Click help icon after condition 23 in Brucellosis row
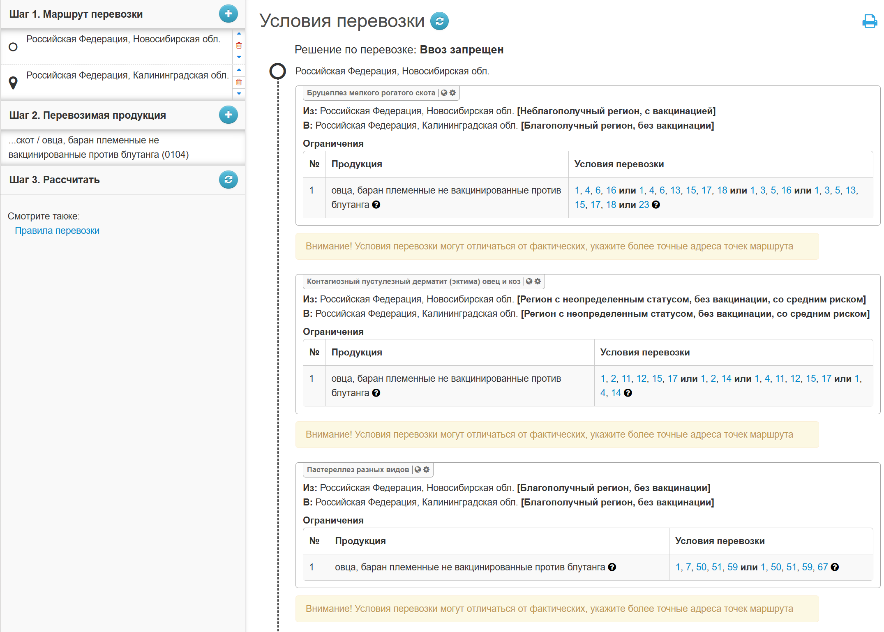The width and height of the screenshot is (884, 632). tap(656, 205)
